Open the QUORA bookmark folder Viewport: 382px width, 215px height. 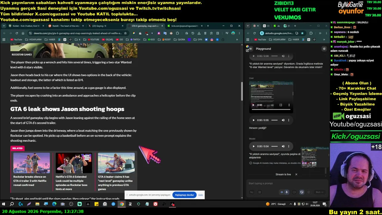(x=179, y=39)
